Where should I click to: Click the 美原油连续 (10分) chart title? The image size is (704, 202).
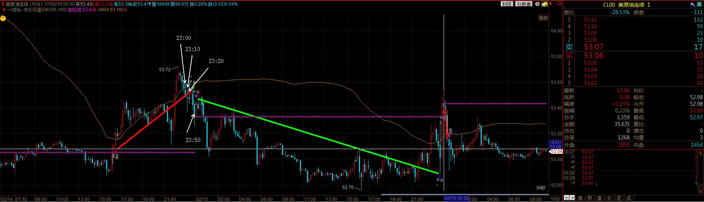(24, 4)
